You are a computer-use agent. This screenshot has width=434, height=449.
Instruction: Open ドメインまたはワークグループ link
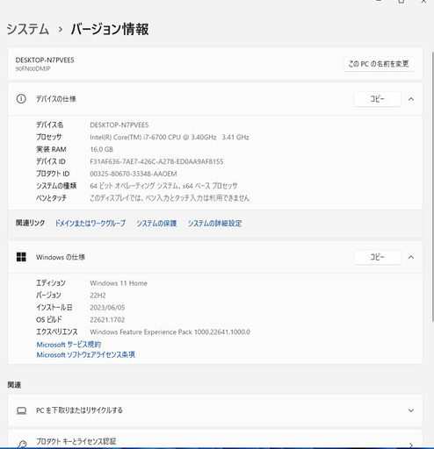[x=90, y=224]
